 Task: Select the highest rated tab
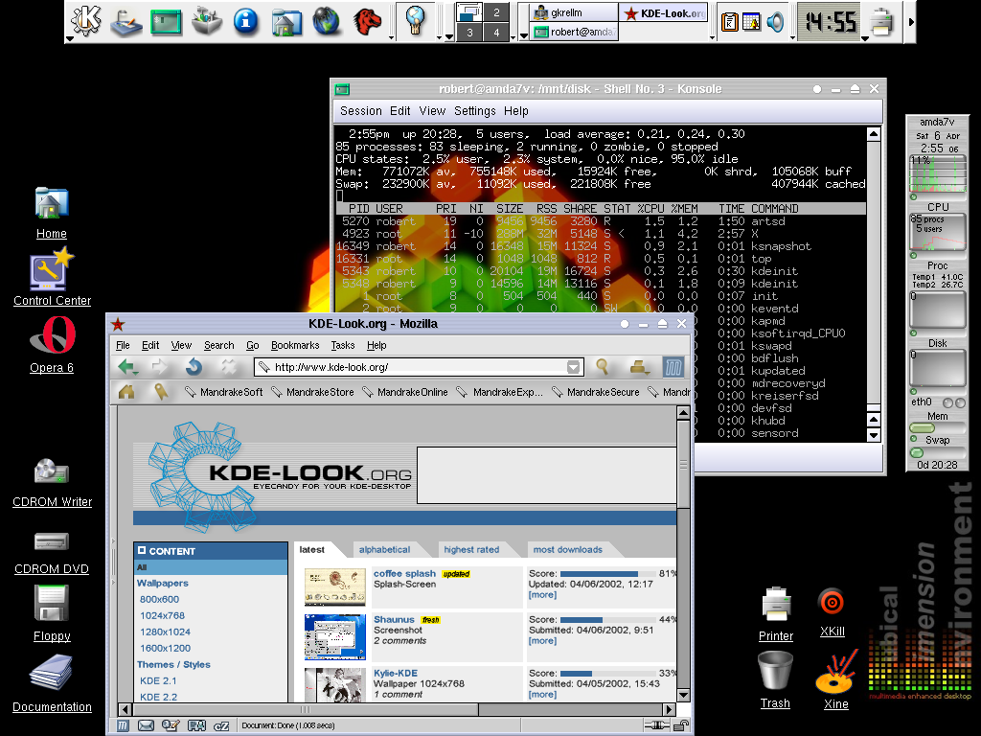coord(471,549)
